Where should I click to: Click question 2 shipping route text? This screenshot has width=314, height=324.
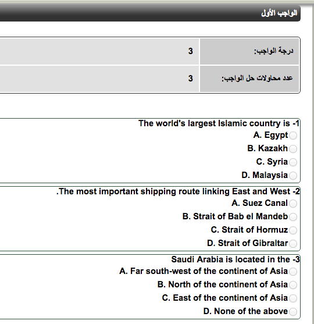(178, 191)
